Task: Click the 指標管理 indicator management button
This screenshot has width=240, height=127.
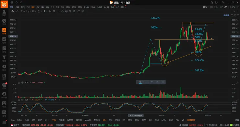Action: pyautogui.click(x=191, y=120)
